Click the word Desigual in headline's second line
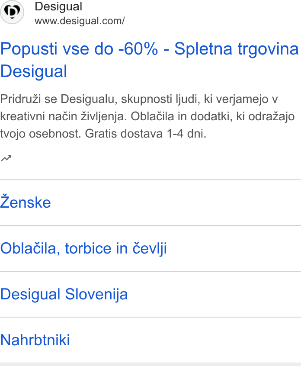The width and height of the screenshot is (301, 366). [x=34, y=71]
